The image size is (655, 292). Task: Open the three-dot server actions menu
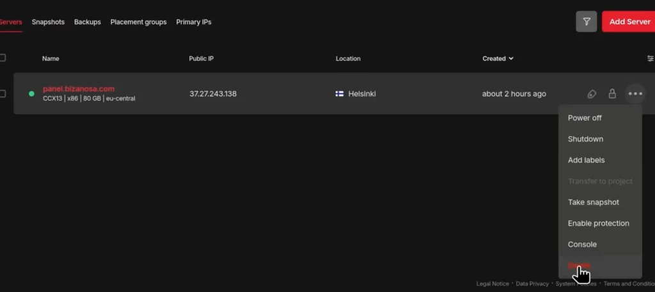635,94
